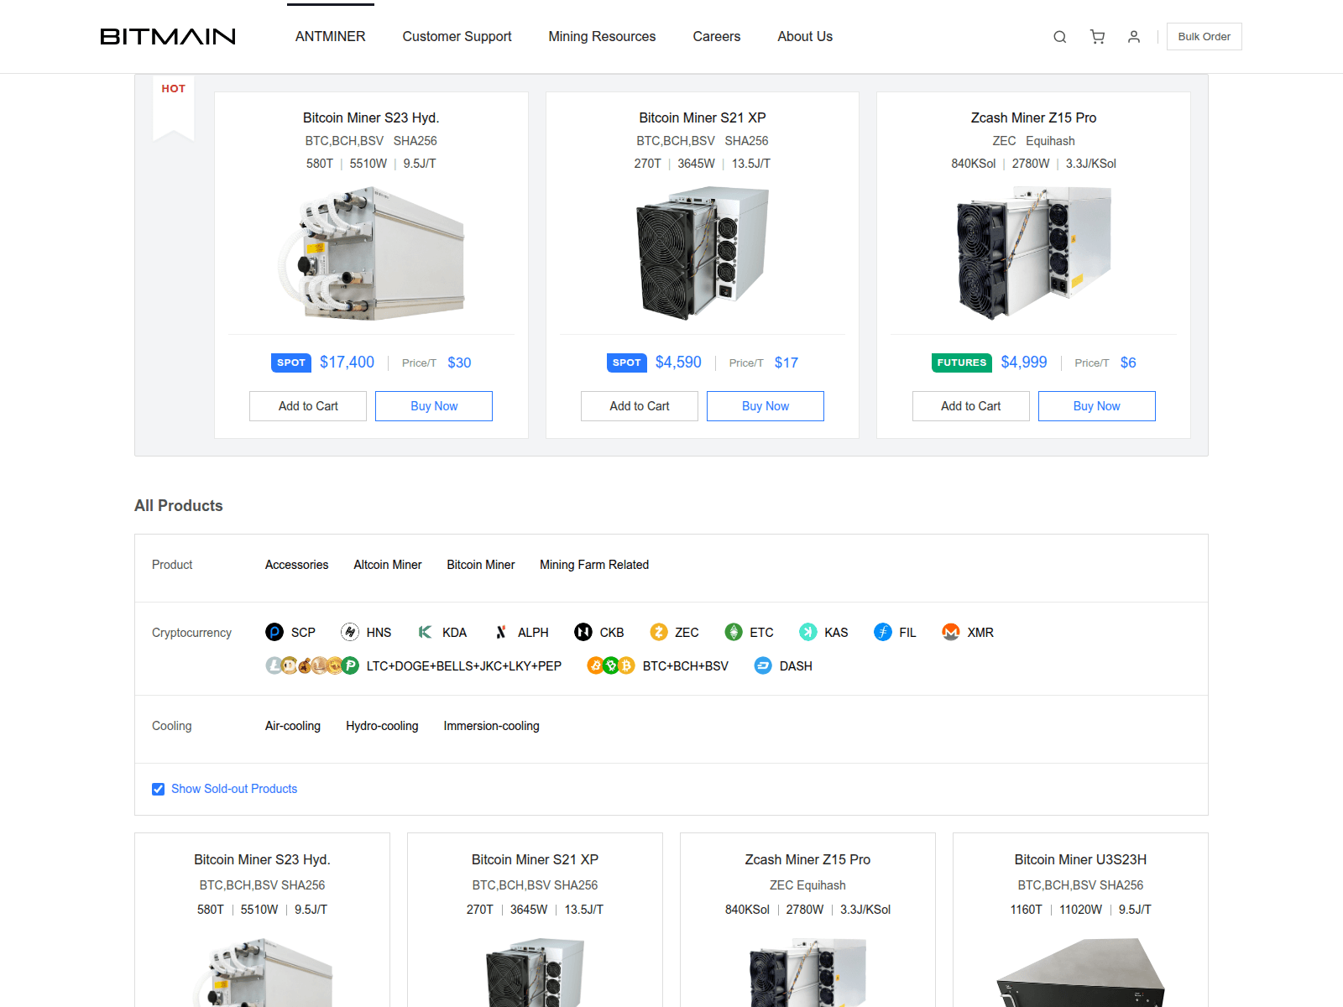Filter products by Altcoin Miner
The image size is (1343, 1007).
coord(388,565)
